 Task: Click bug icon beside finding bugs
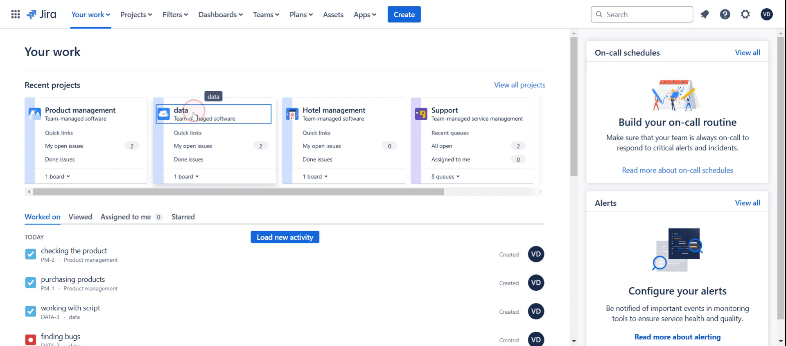[31, 340]
